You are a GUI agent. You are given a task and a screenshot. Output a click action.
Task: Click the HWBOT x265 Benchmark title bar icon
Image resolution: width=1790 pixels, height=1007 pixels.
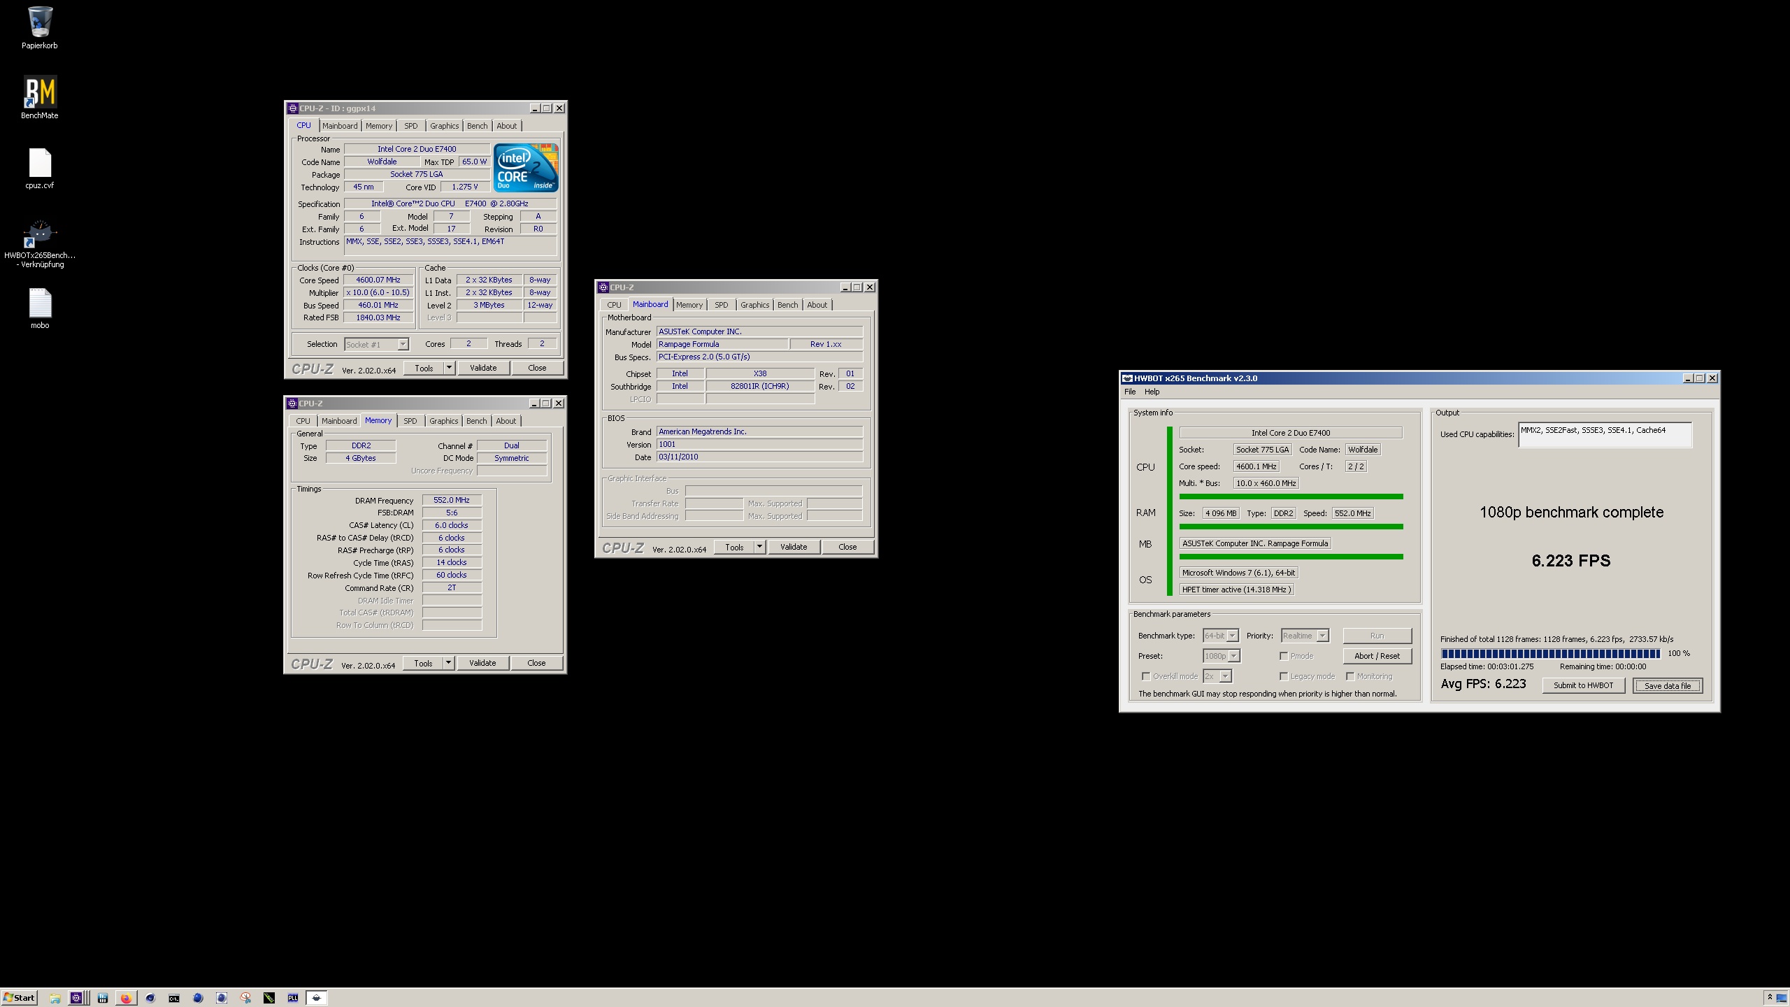point(1127,378)
